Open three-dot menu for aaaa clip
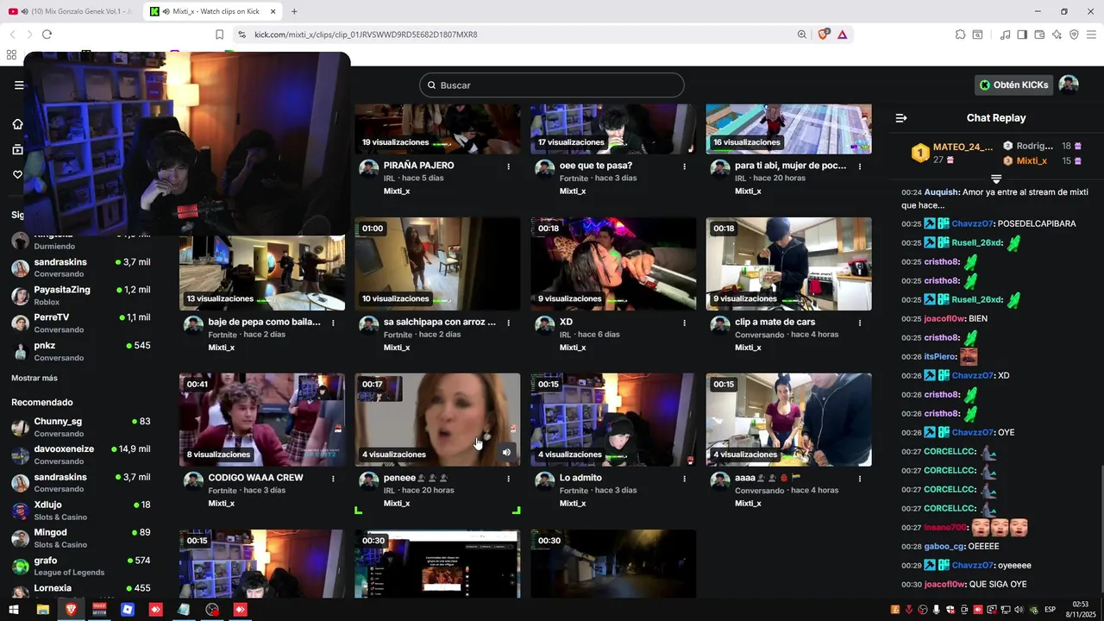This screenshot has height=621, width=1104. point(860,479)
